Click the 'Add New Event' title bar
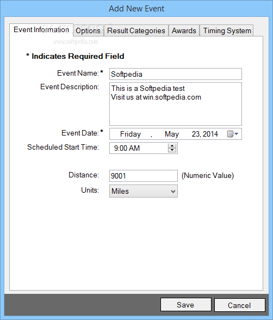This screenshot has width=273, height=320. pyautogui.click(x=136, y=9)
